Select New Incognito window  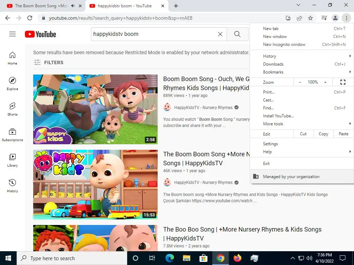302,45
